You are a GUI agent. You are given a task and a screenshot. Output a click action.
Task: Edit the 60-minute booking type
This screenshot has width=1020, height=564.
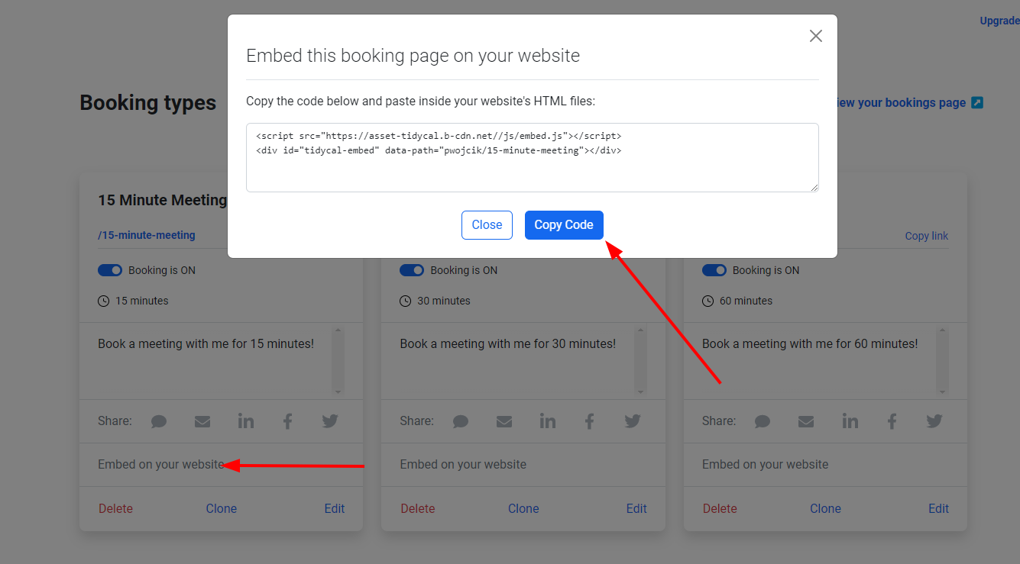point(938,508)
